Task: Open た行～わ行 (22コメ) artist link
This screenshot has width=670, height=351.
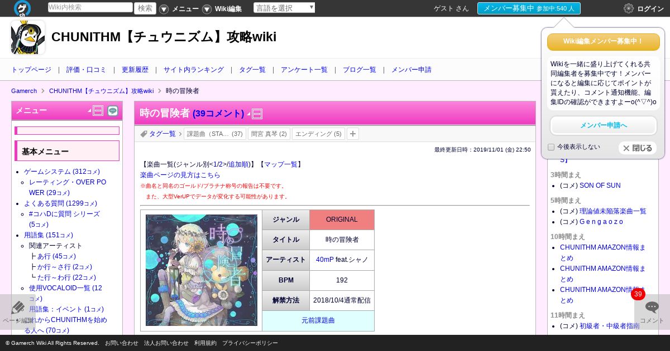Action: pos(66,277)
